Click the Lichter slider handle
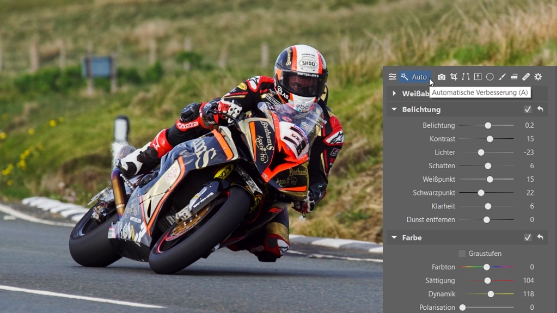 (481, 152)
